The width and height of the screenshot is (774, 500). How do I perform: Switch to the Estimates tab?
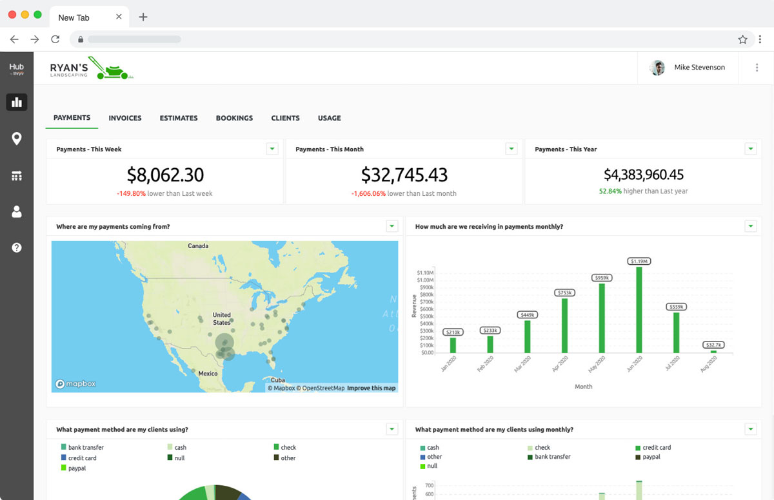[179, 118]
